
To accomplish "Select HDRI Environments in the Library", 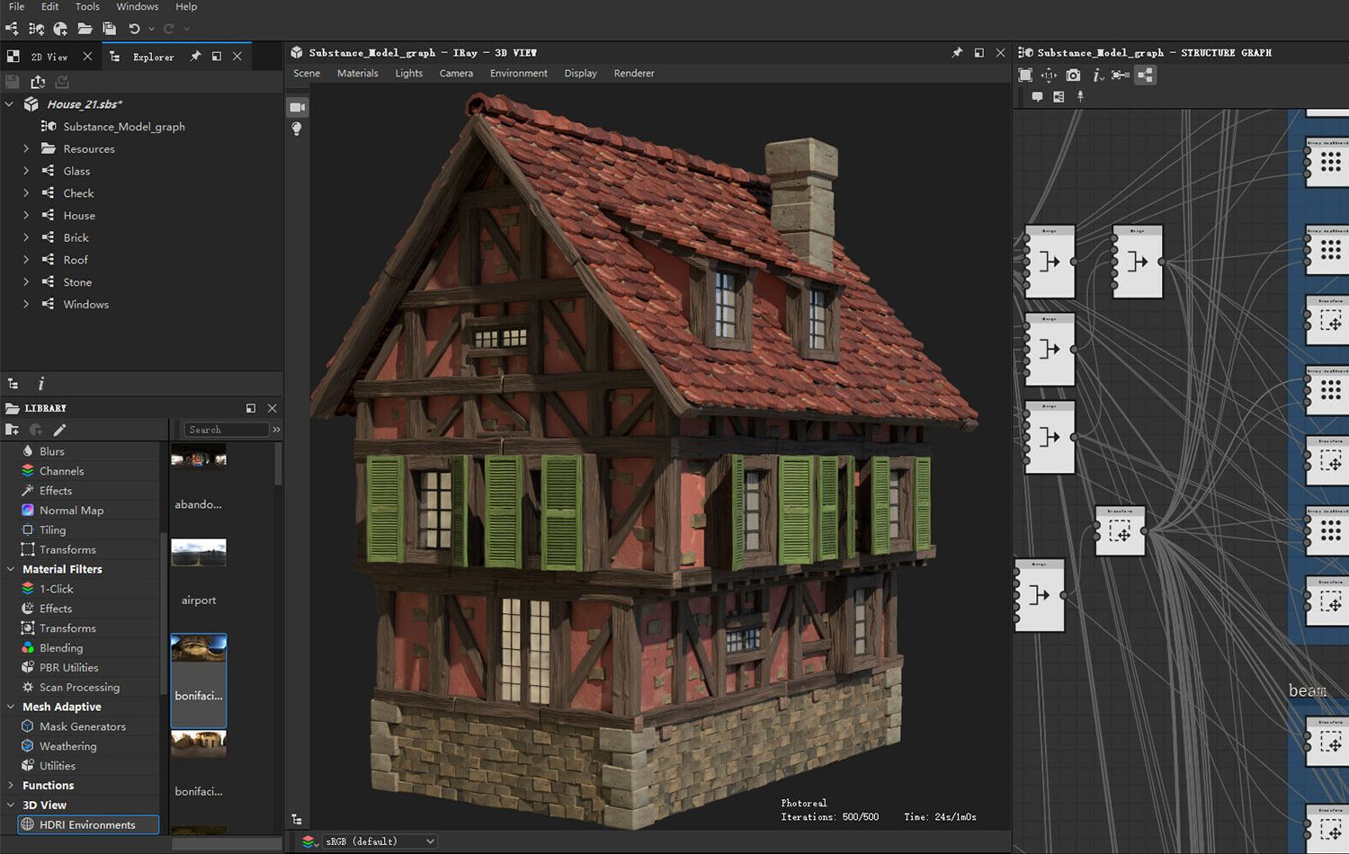I will 88,824.
